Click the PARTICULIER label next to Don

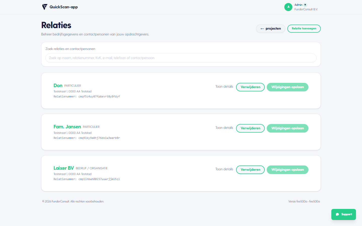click(73, 86)
